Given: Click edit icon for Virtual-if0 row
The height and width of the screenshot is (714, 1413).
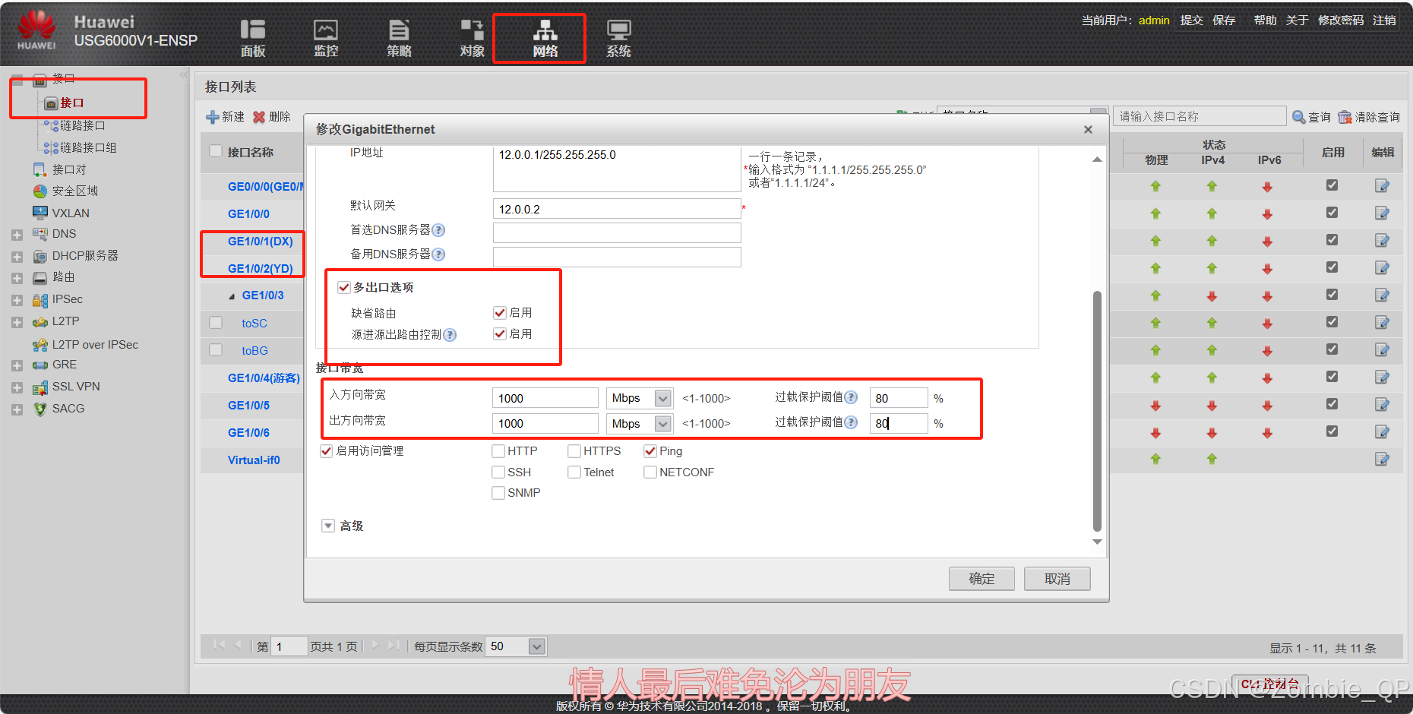Looking at the screenshot, I should pyautogui.click(x=1382, y=460).
